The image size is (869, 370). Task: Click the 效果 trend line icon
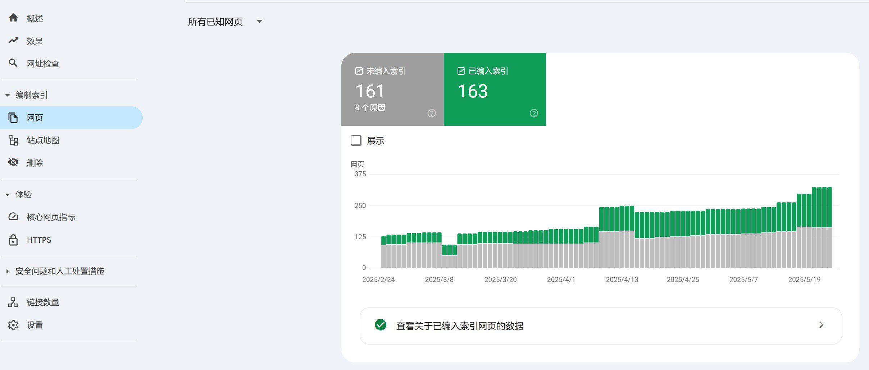pos(13,41)
